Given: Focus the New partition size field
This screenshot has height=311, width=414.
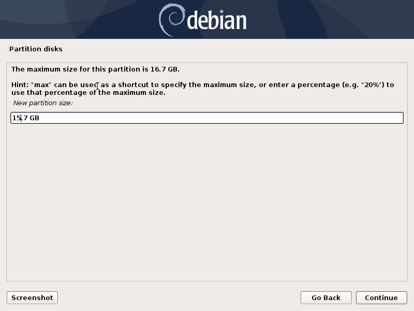Looking at the screenshot, I should coord(207,118).
